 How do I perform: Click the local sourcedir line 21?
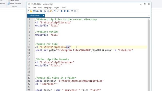pos(69,81)
